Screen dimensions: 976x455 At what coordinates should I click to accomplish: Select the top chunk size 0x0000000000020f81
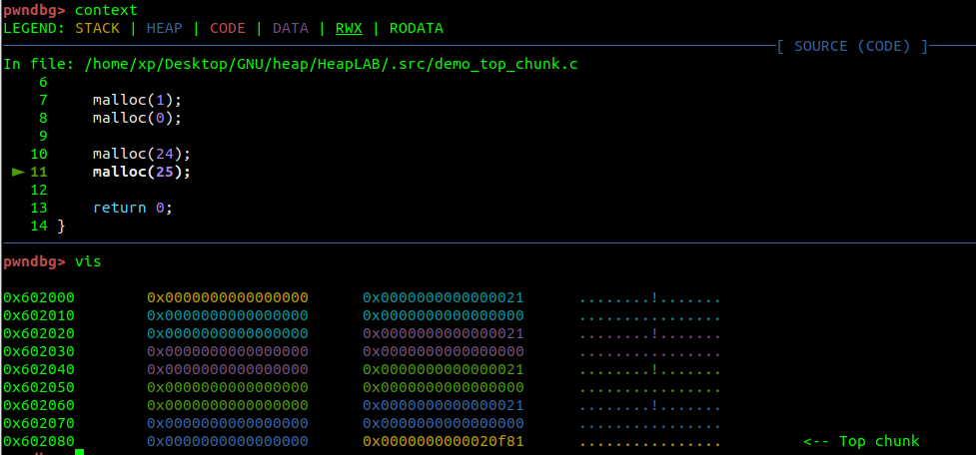pos(443,441)
